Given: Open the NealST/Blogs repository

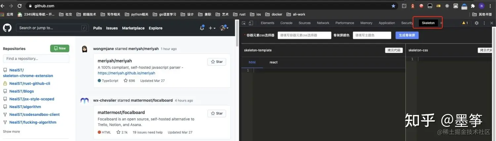Looking at the screenshot, I should [x=21, y=91].
